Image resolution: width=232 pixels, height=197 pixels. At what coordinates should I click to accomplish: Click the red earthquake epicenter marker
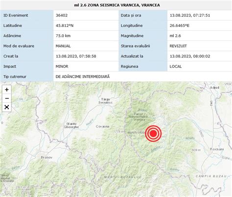(153, 133)
